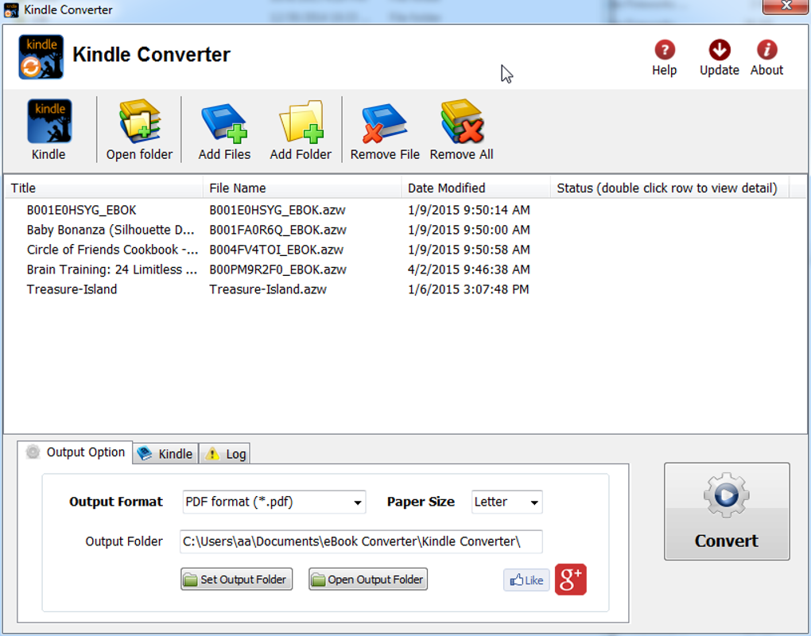Click file name B001E0HSYG_EBOK.azw
The width and height of the screenshot is (811, 636).
click(x=277, y=210)
